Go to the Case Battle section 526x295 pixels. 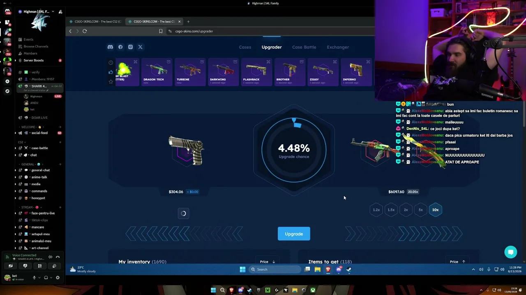304,47
